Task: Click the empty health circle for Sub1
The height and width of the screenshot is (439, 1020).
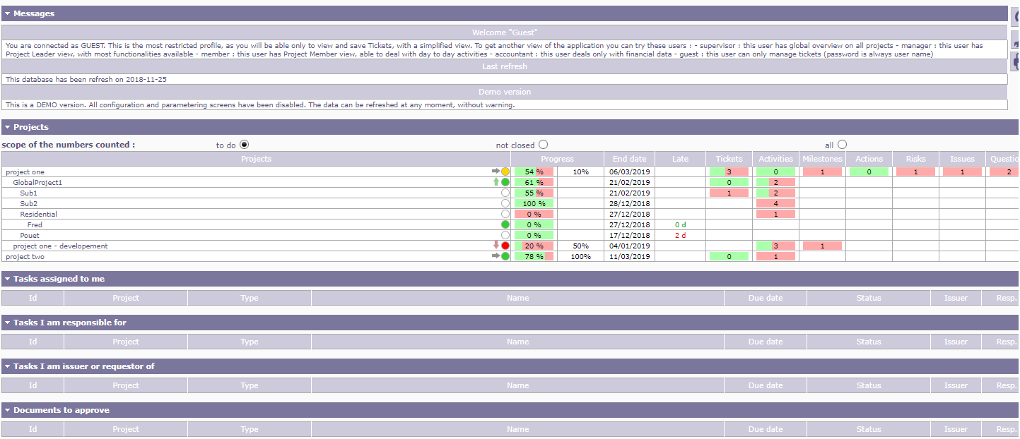Action: coord(505,193)
